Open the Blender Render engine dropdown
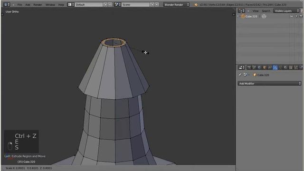 [x=176, y=4]
